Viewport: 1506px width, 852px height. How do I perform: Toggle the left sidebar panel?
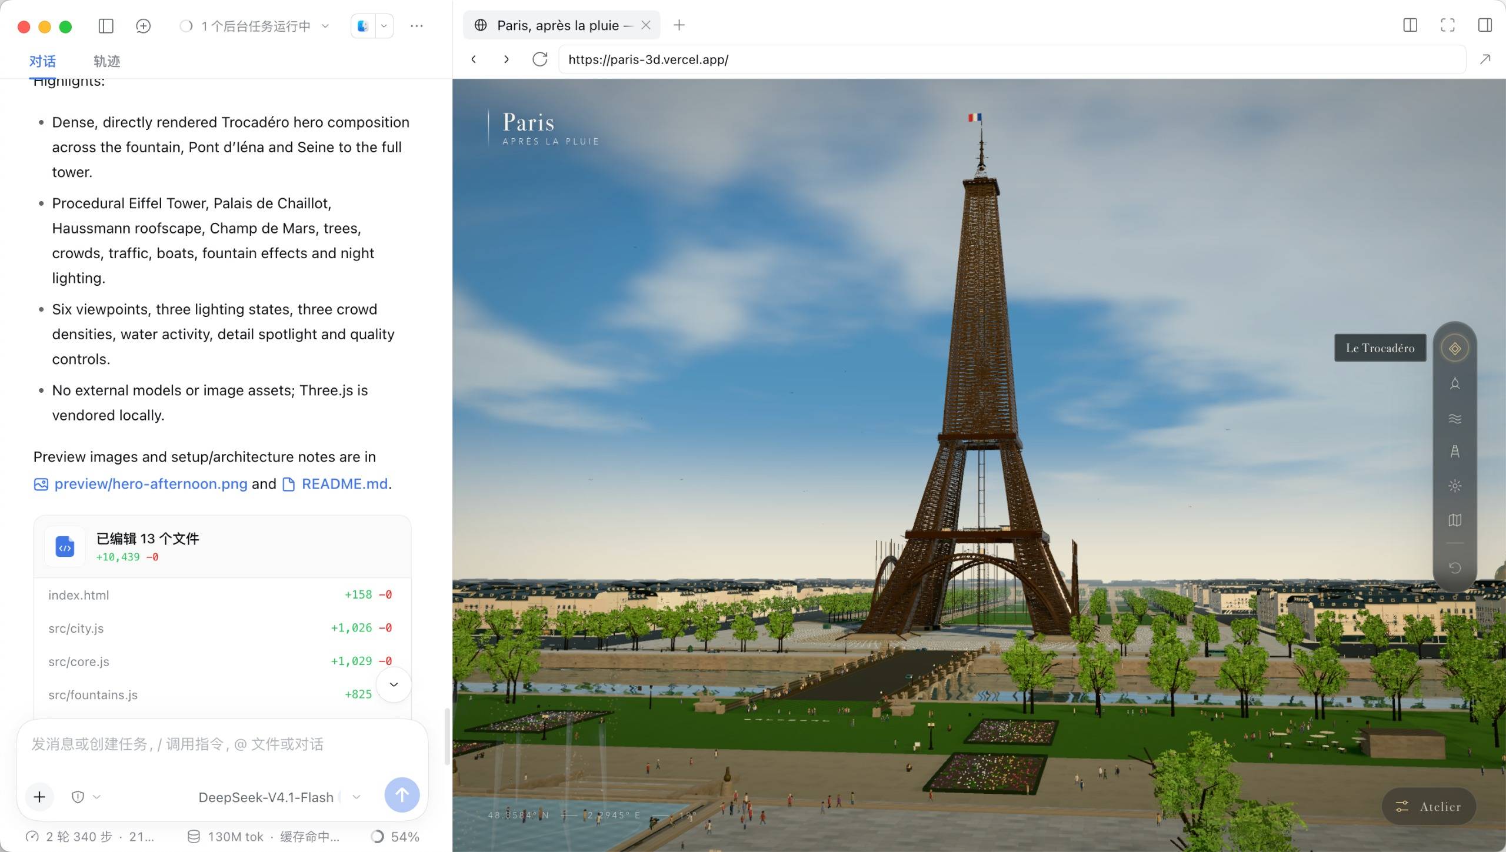106,26
